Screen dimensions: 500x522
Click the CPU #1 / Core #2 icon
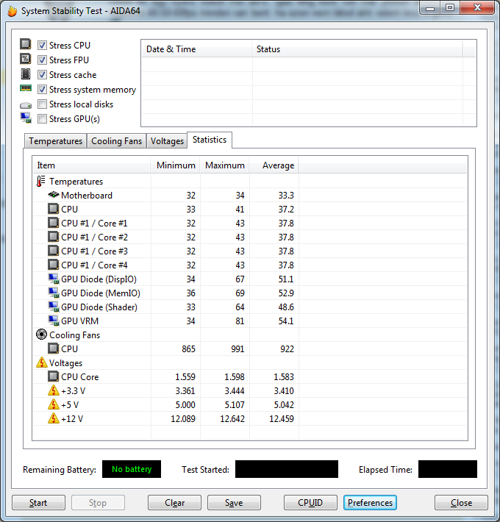pyautogui.click(x=53, y=237)
